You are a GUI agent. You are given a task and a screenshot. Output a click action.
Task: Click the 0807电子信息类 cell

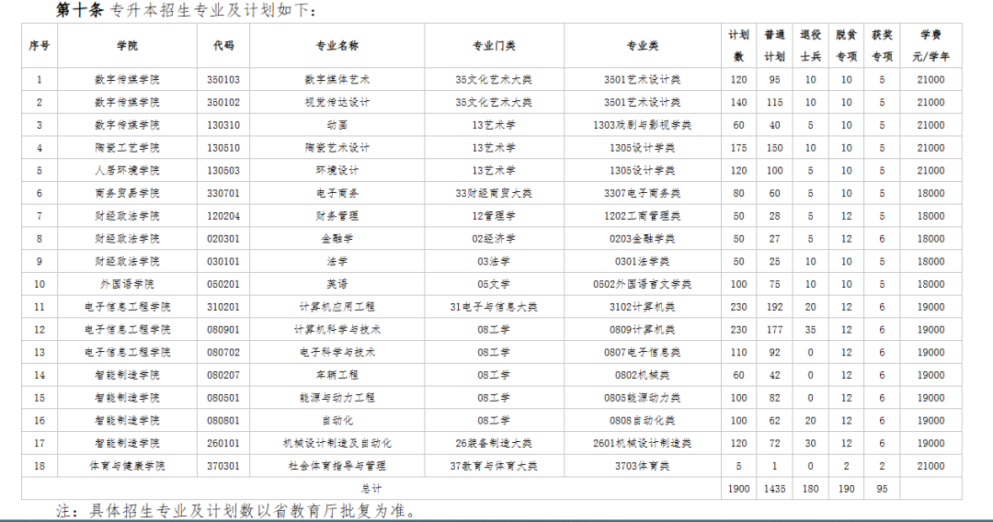pos(642,352)
